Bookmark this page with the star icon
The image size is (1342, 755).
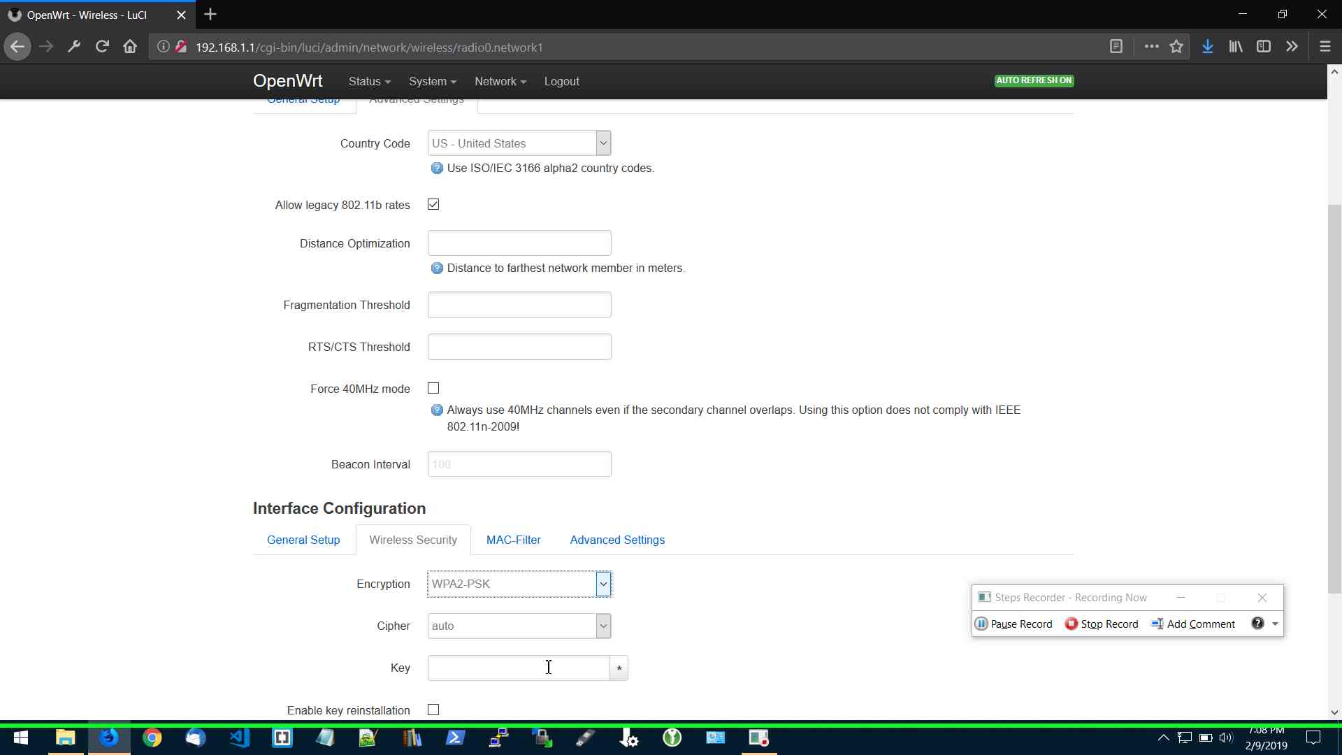coord(1176,47)
